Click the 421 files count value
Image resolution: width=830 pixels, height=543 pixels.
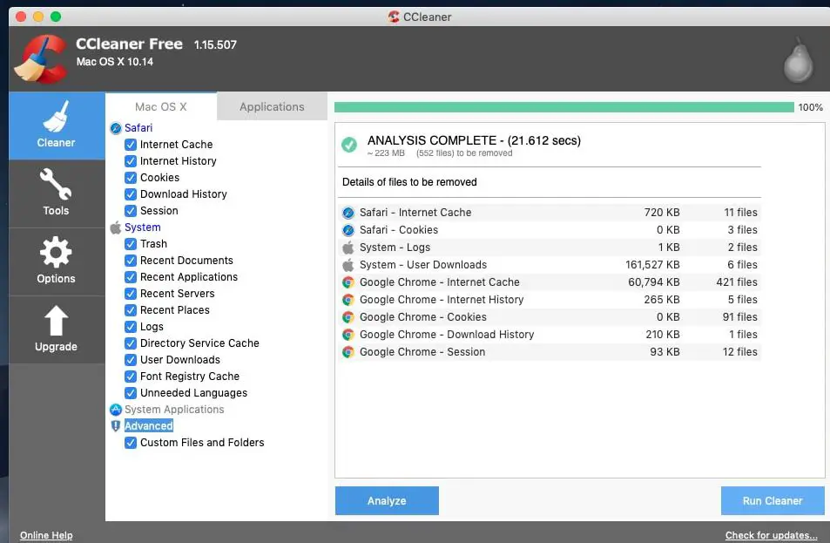tap(736, 282)
